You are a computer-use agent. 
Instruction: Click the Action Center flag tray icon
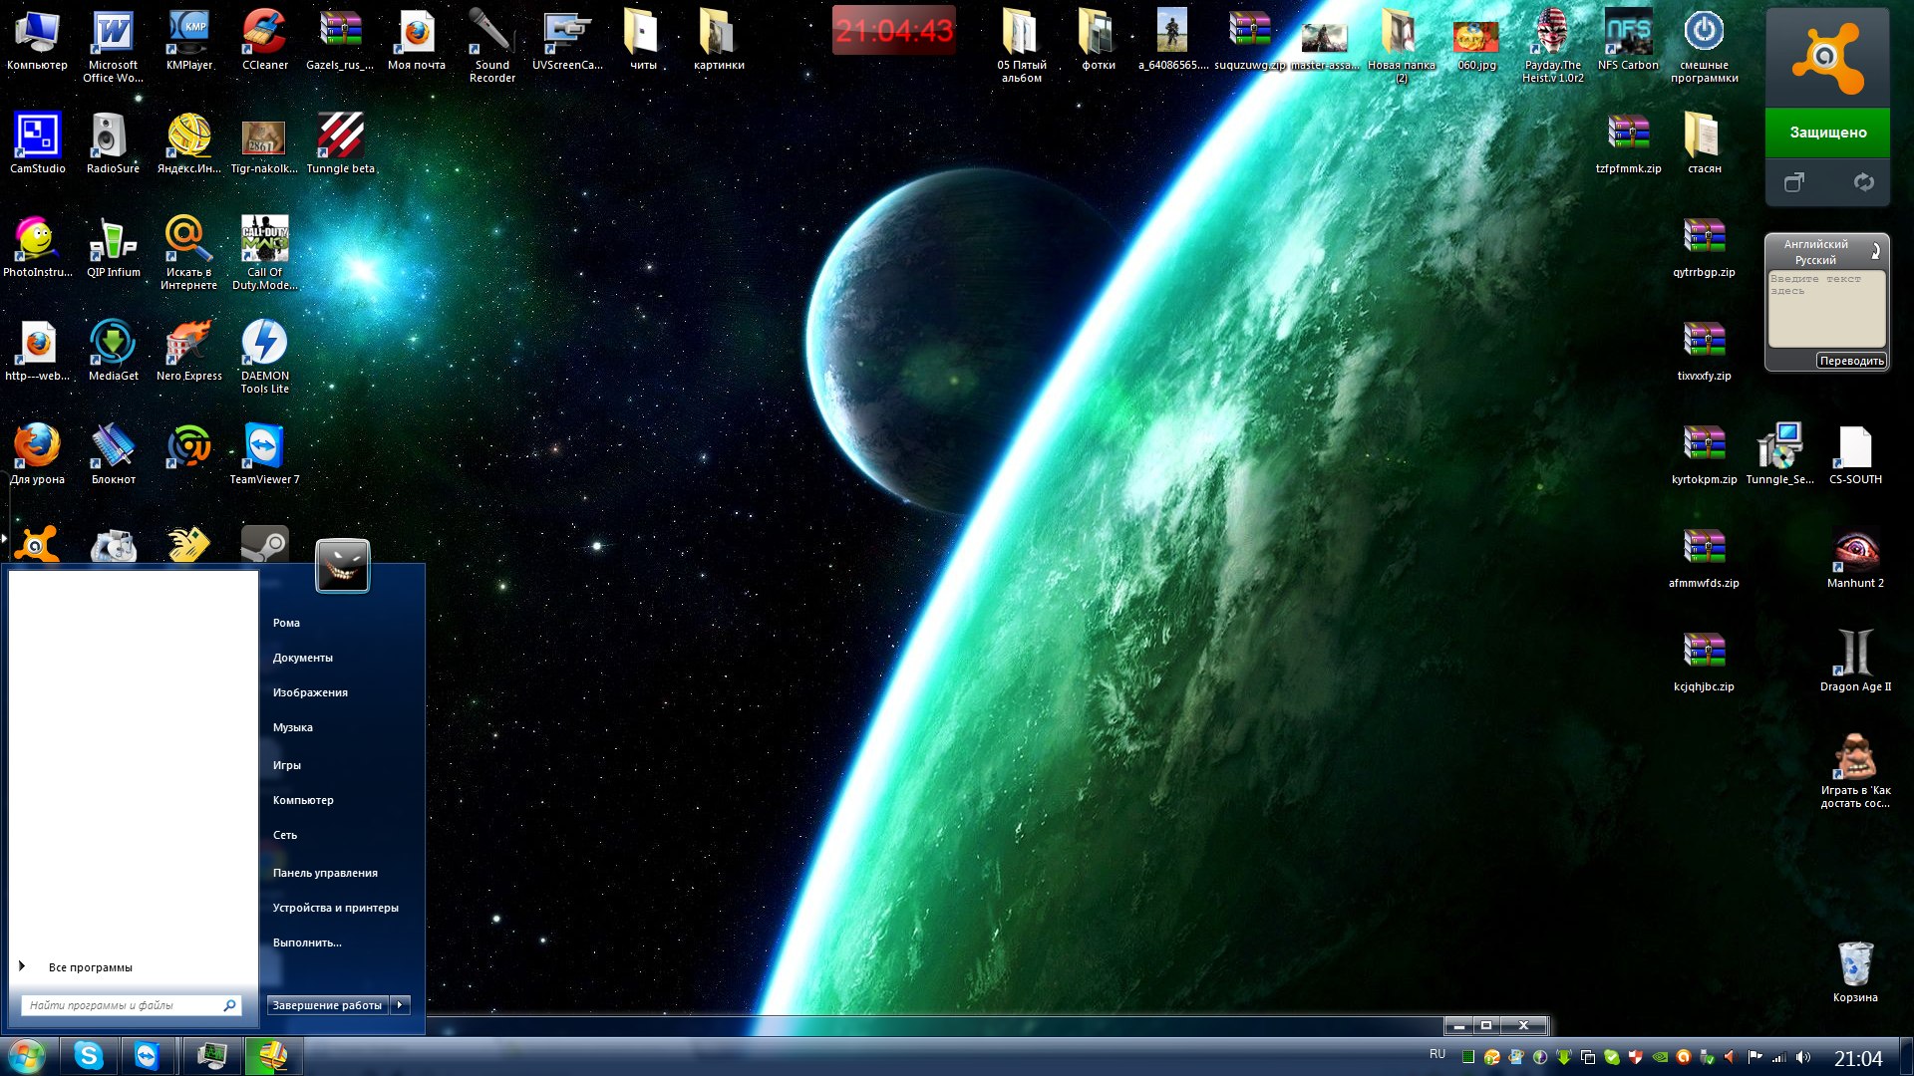pos(1755,1057)
